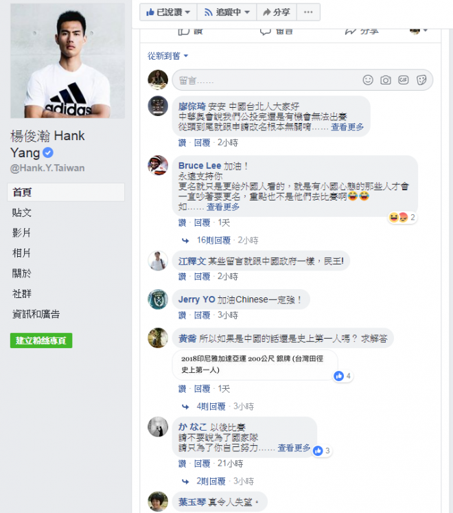
Task: Click the emoji icon in comment box
Action: tap(369, 80)
